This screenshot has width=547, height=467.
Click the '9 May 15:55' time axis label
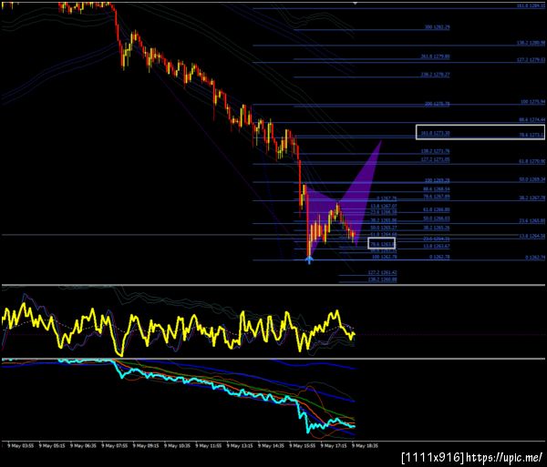tap(302, 446)
